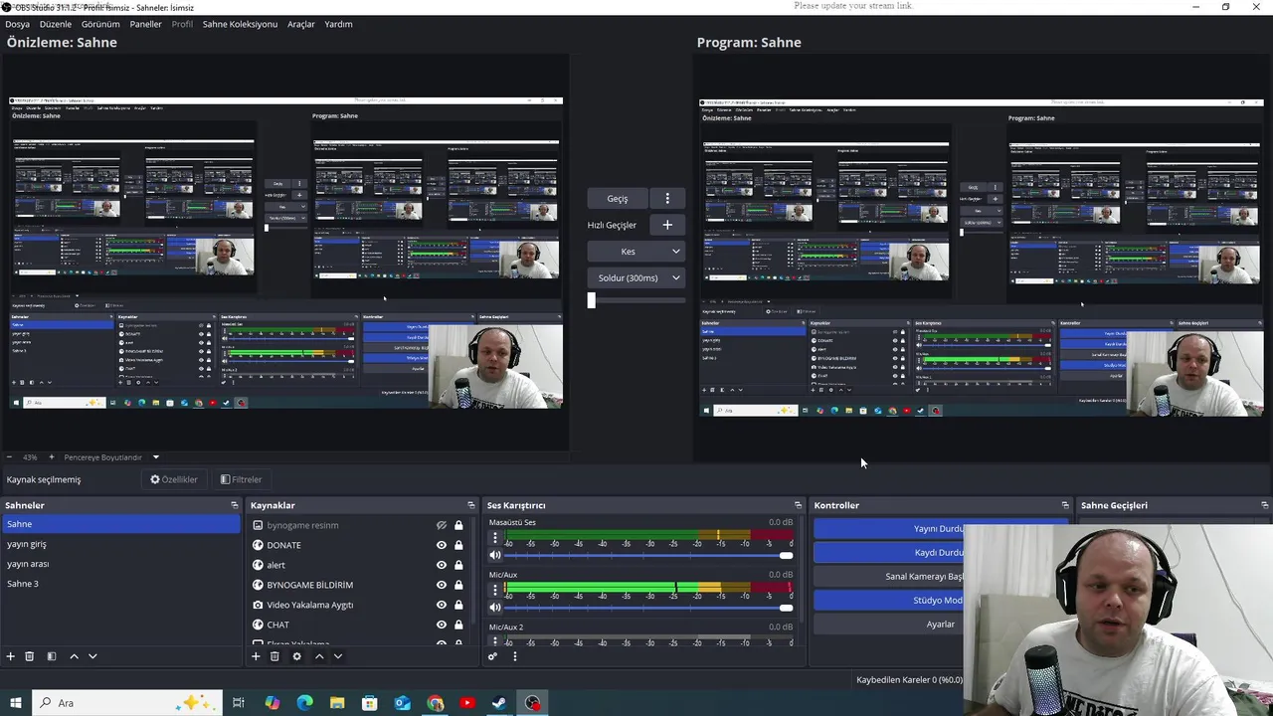Mute the Masaüstü Ses speaker icon

coord(495,555)
